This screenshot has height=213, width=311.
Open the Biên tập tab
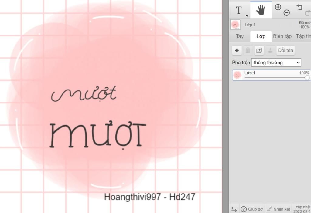tap(282, 36)
